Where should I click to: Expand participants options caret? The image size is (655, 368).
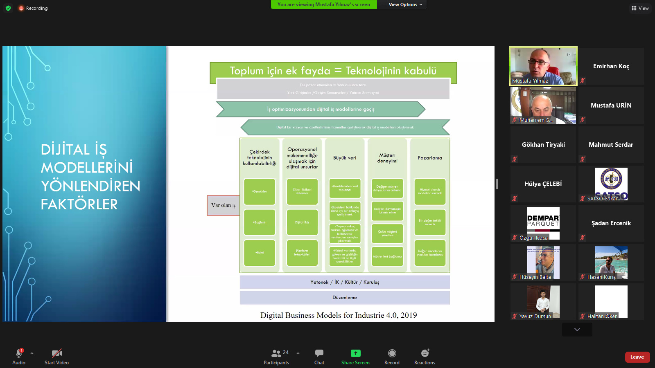coord(298,353)
